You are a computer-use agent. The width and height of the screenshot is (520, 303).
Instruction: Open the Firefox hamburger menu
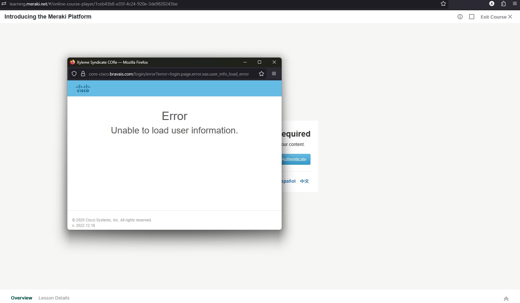point(274,74)
